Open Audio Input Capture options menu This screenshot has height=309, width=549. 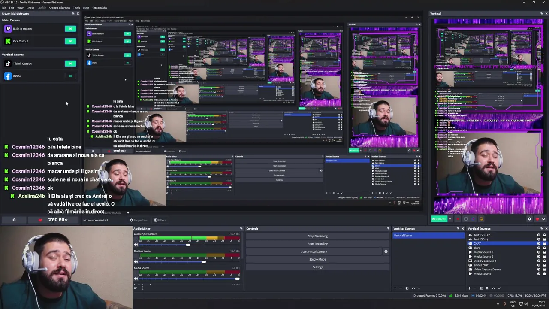tap(136, 239)
